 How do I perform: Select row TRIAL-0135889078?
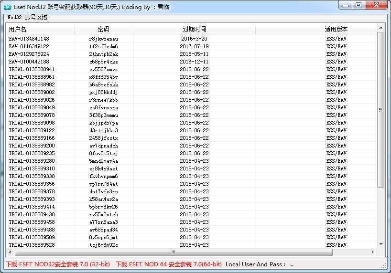point(192,115)
